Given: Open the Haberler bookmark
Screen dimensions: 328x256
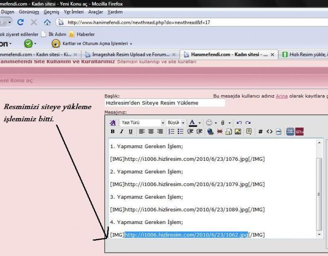Looking at the screenshot, I should [85, 34].
